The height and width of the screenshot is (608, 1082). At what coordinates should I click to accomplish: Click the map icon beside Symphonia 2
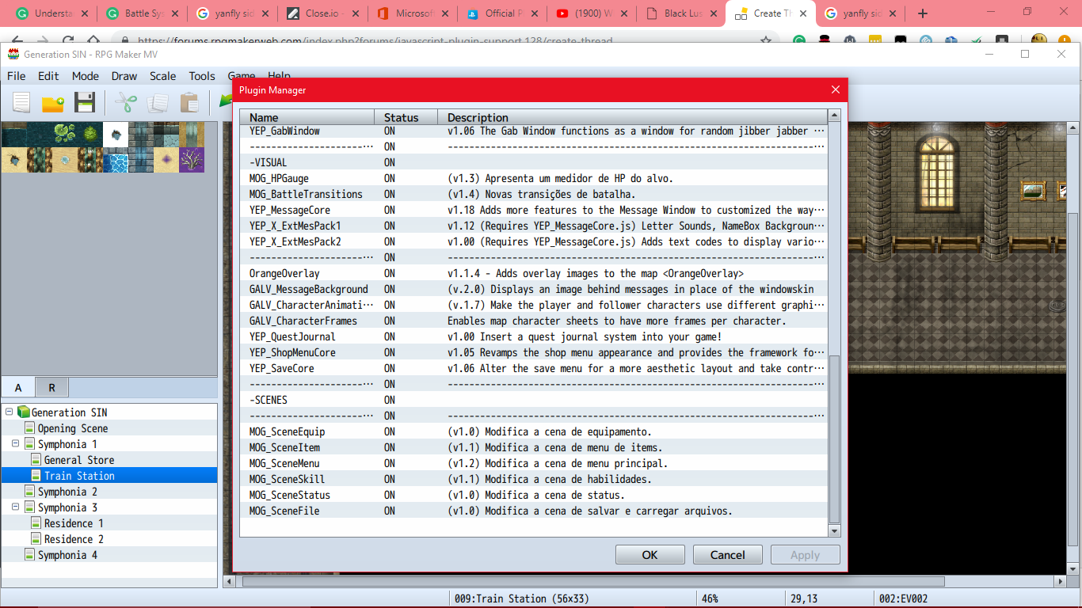click(29, 492)
